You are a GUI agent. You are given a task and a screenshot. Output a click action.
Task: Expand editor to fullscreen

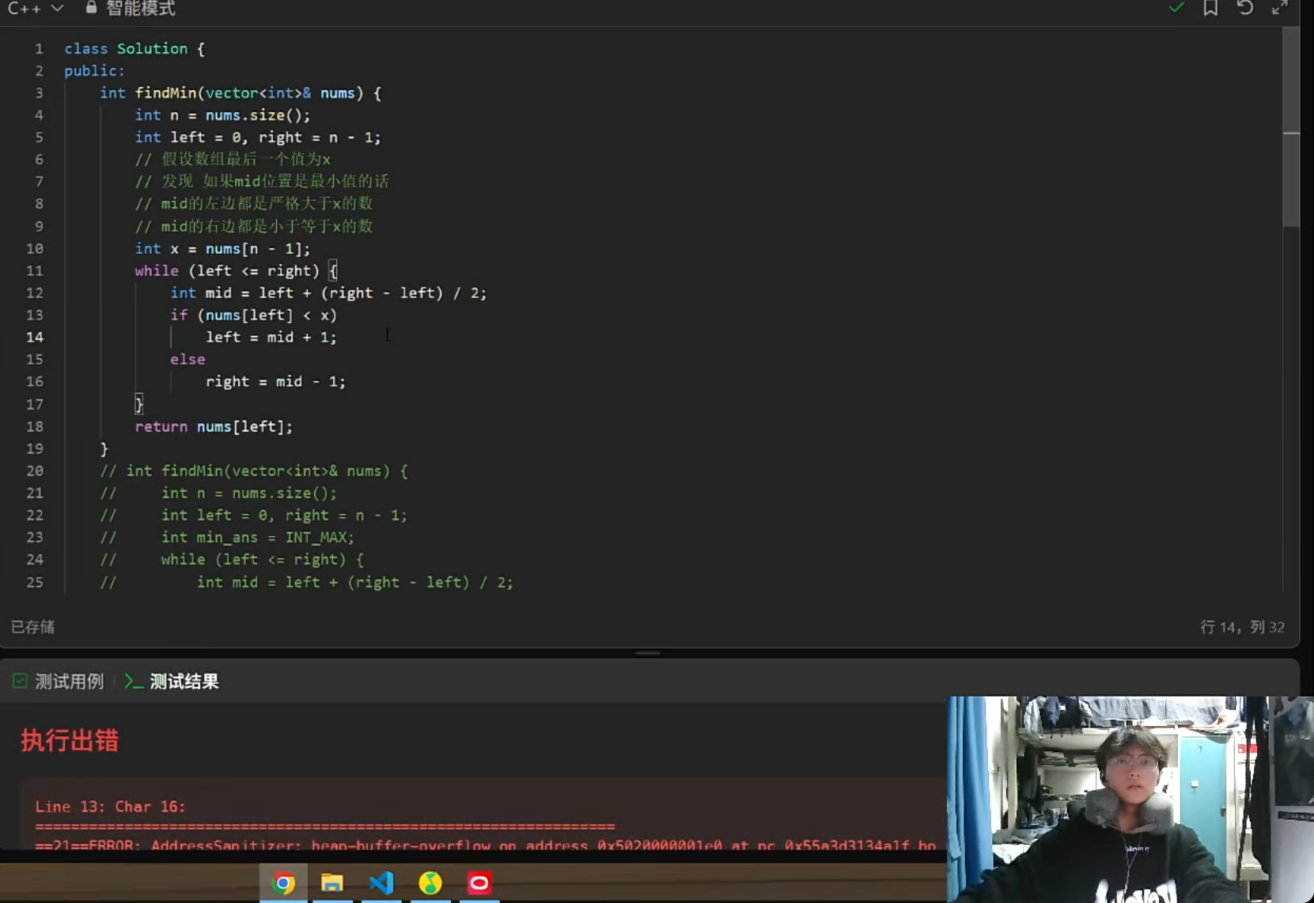tap(1279, 8)
